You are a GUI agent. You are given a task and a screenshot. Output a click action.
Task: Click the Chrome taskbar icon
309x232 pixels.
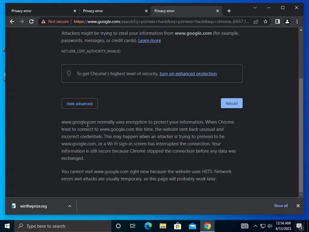click(x=207, y=226)
